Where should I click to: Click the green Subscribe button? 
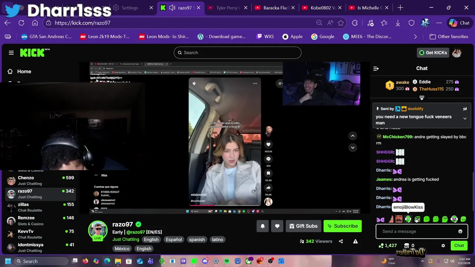pos(343,226)
